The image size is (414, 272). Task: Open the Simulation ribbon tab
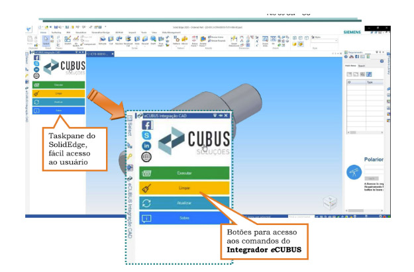(x=81, y=32)
